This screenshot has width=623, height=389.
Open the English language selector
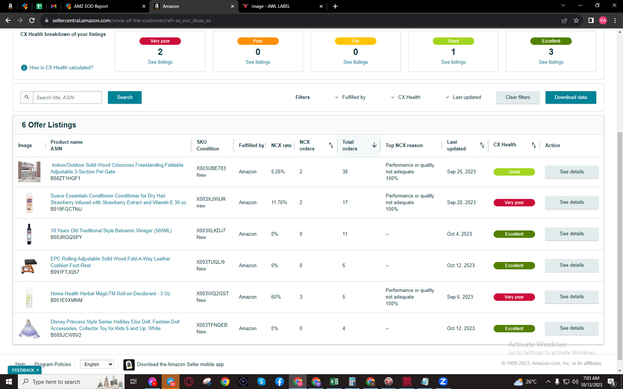point(97,364)
